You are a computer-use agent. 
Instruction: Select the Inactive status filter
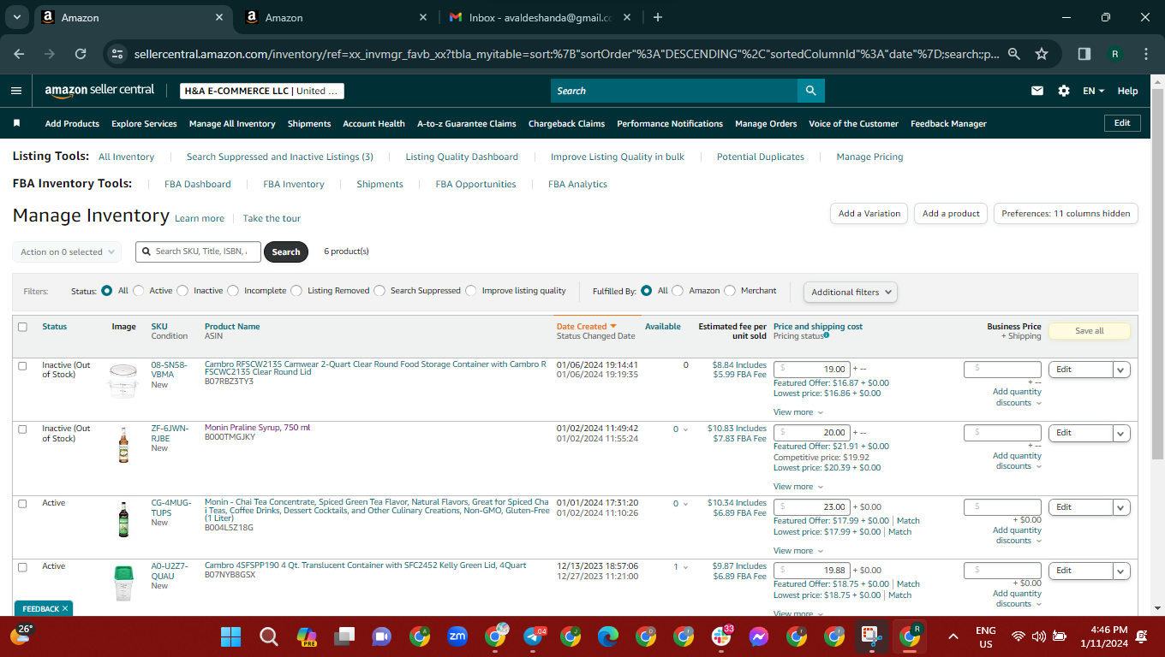click(x=182, y=291)
